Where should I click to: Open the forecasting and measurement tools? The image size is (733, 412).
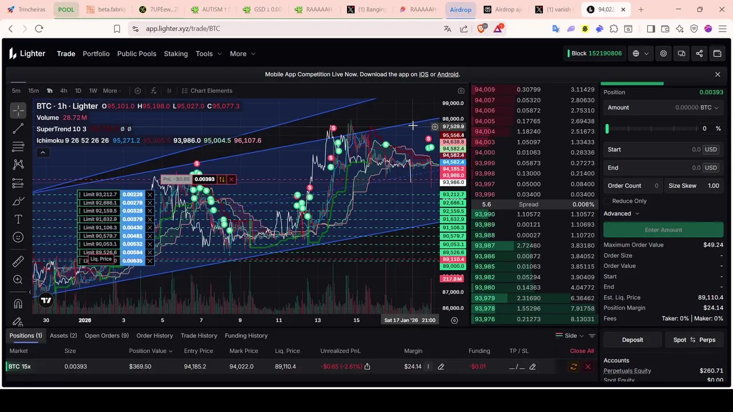[x=18, y=183]
